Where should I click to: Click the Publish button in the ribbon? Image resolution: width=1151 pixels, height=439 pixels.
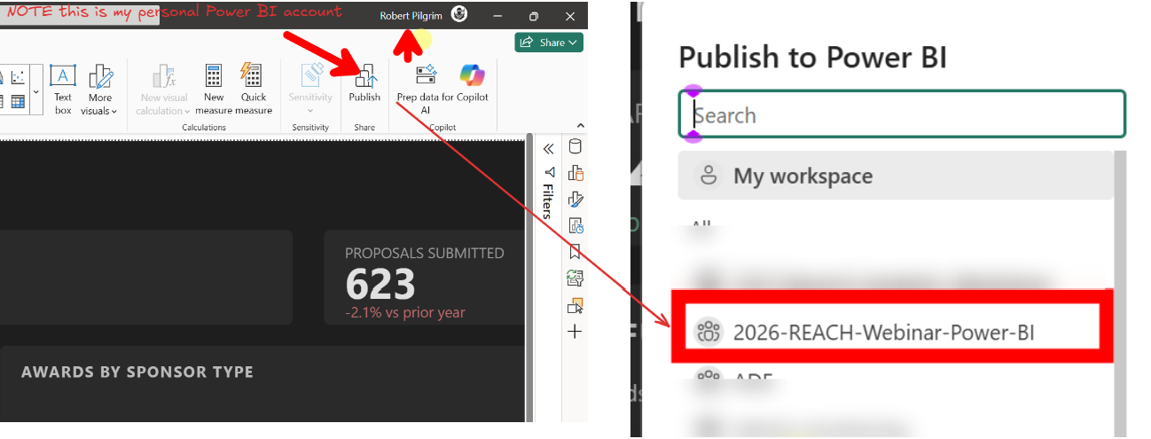pos(364,83)
